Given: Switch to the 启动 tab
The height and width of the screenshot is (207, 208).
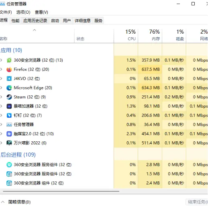Looking at the screenshot, I should pyautogui.click(x=55, y=20).
